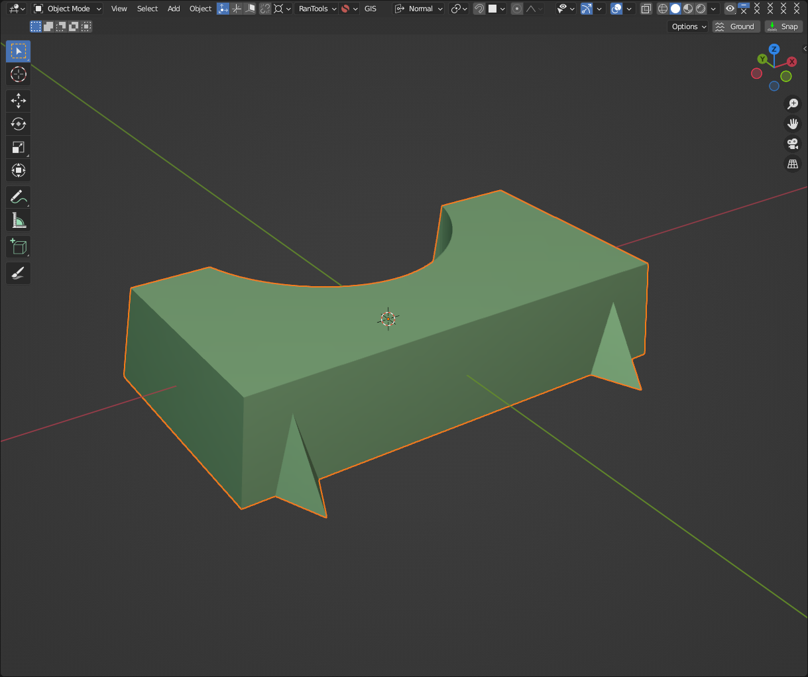
Task: Switch perspective/orthographic with the grid icon
Action: point(792,164)
